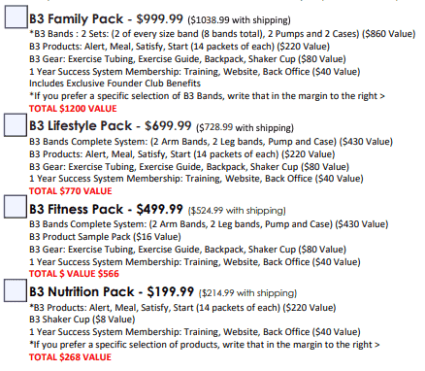425x371 pixels.
Task: Click Includes Exclusive Founder Club Benefits line
Action: 114,84
